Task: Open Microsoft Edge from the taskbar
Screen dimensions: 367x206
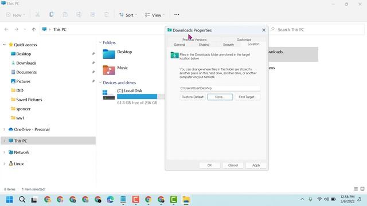Action: tap(110, 200)
